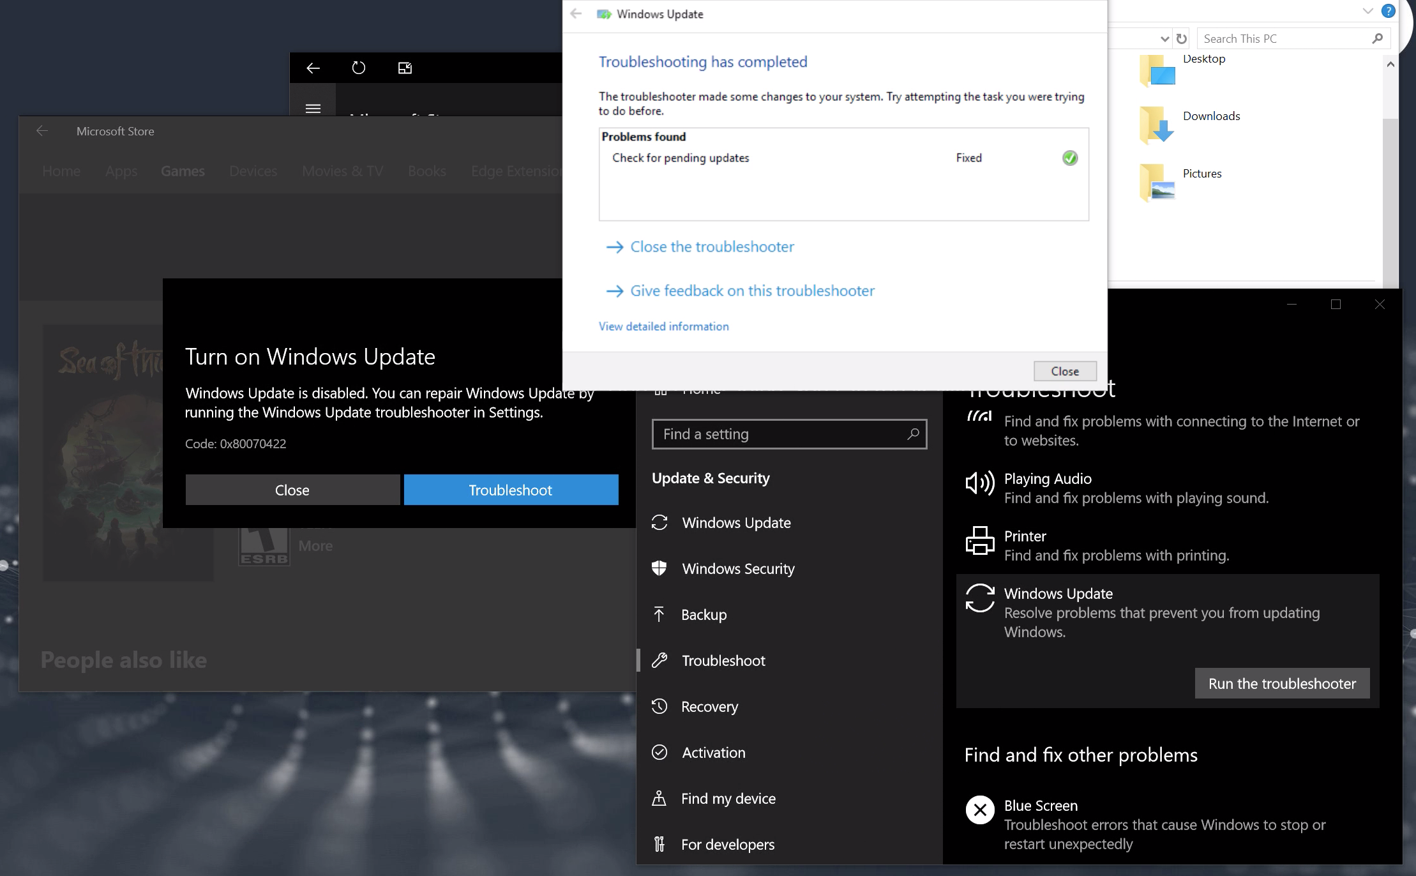
Task: Click the refresh icon beside Explorer address bar
Action: 1182,39
